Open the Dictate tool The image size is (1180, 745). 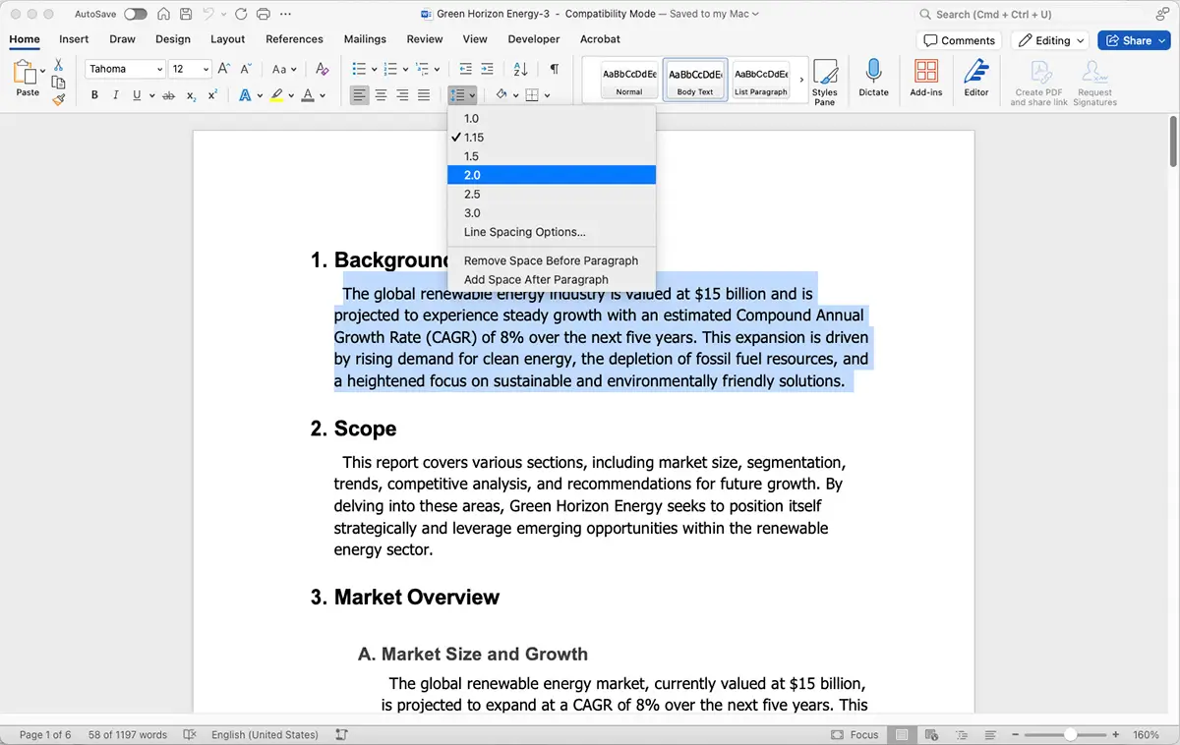click(874, 79)
